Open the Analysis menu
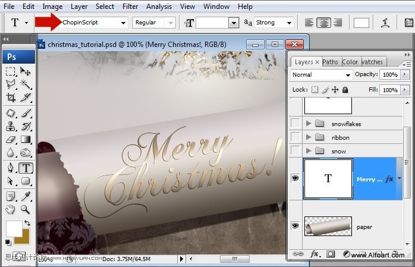415x267 pixels. (159, 7)
